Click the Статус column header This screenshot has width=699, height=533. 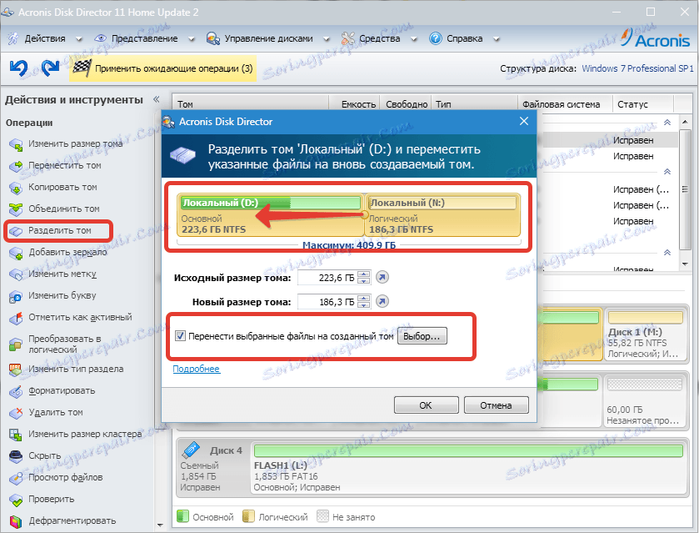[643, 104]
